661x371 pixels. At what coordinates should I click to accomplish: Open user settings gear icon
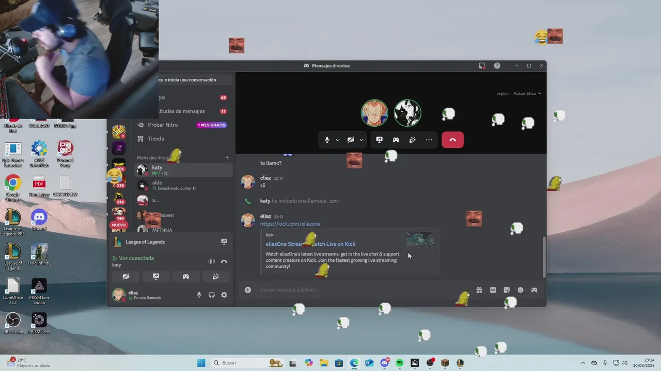224,295
